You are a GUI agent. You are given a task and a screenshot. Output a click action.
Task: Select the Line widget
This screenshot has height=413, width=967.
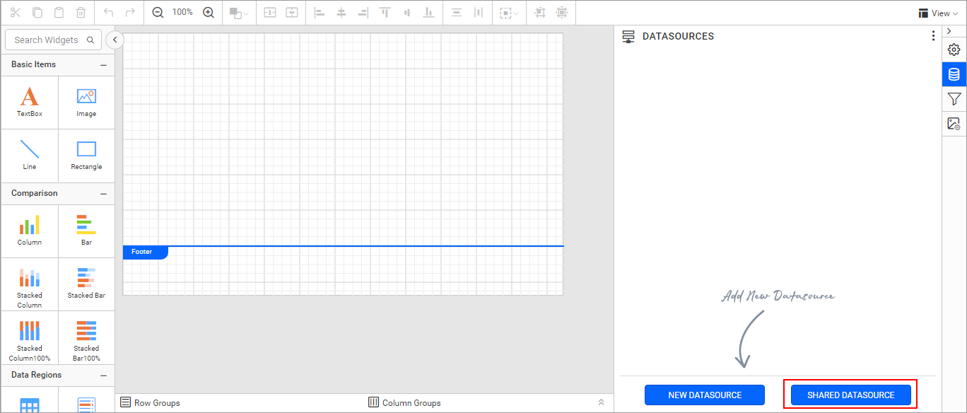pyautogui.click(x=30, y=155)
